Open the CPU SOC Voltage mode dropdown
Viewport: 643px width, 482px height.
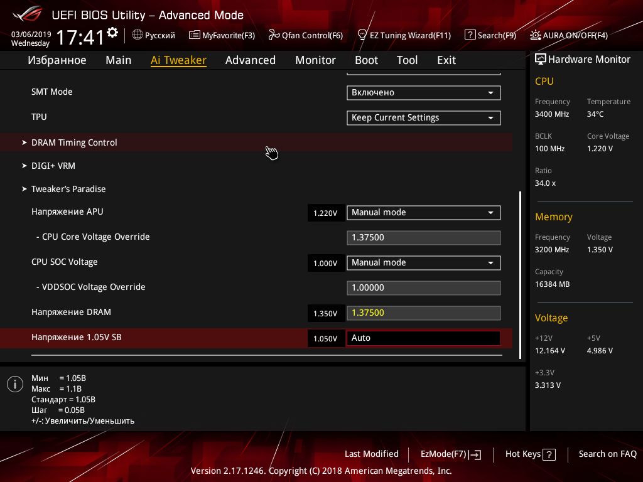tap(423, 263)
